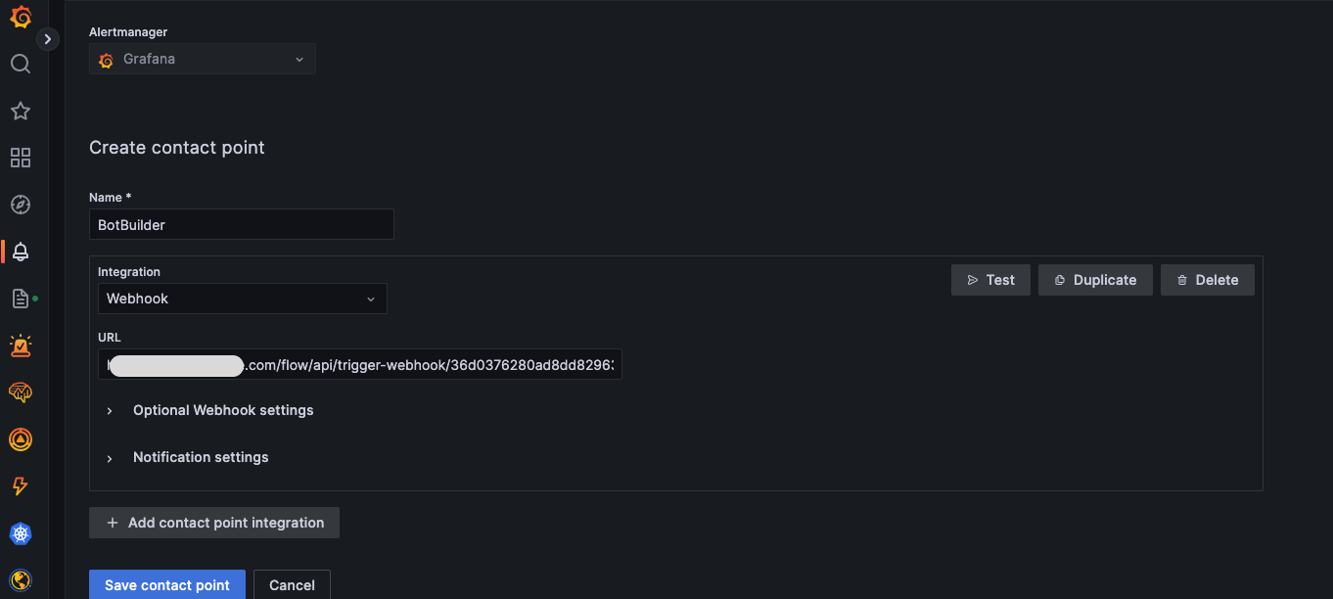Open the Integration dropdown showing Webhook
This screenshot has height=599, width=1333.
[x=242, y=299]
